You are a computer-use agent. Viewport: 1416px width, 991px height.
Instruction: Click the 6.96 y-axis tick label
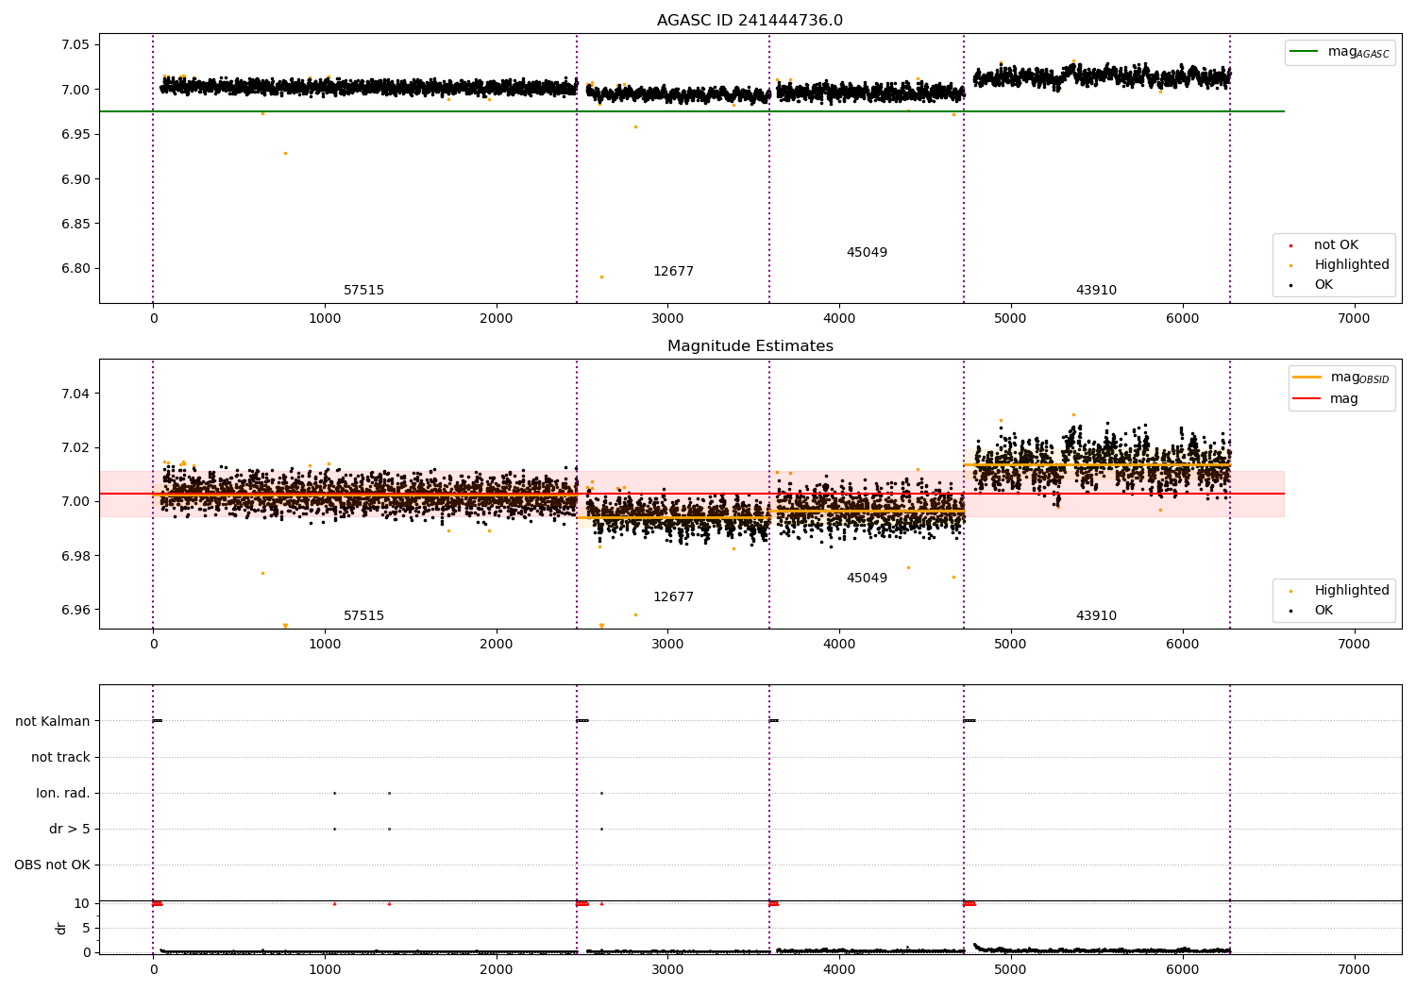point(76,610)
